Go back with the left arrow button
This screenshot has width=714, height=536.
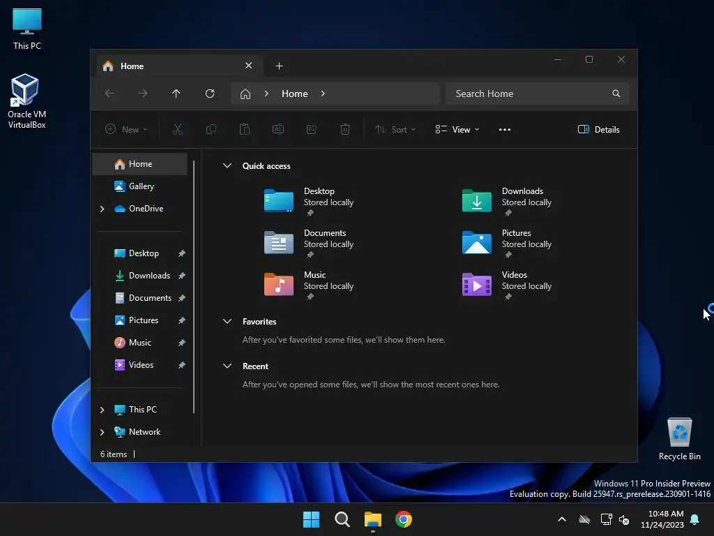[x=109, y=94]
